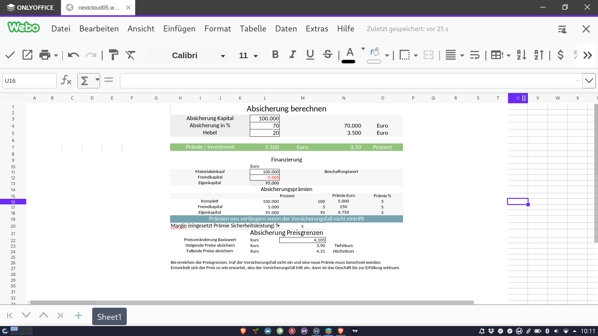Toggle italic formatting
This screenshot has width=598, height=336.
click(292, 55)
